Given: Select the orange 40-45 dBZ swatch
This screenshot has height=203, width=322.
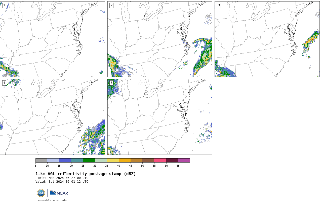Looking at the screenshot, I should pyautogui.click(x=125, y=161).
